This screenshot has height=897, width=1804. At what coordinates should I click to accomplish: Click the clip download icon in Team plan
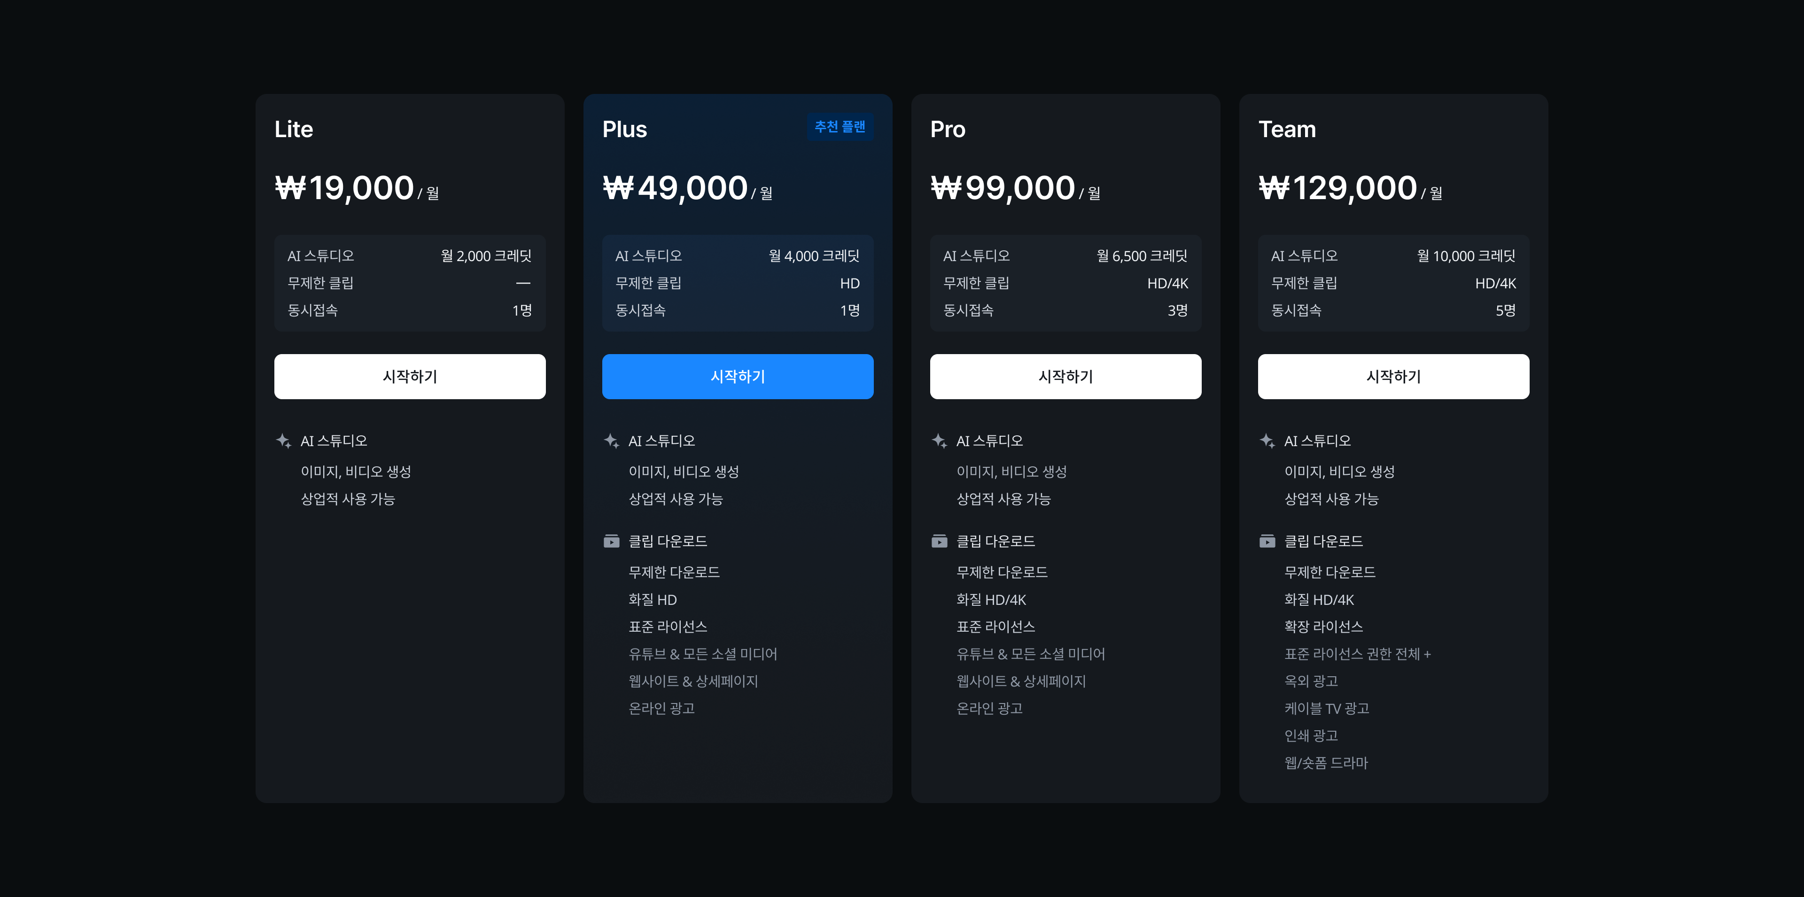coord(1267,541)
